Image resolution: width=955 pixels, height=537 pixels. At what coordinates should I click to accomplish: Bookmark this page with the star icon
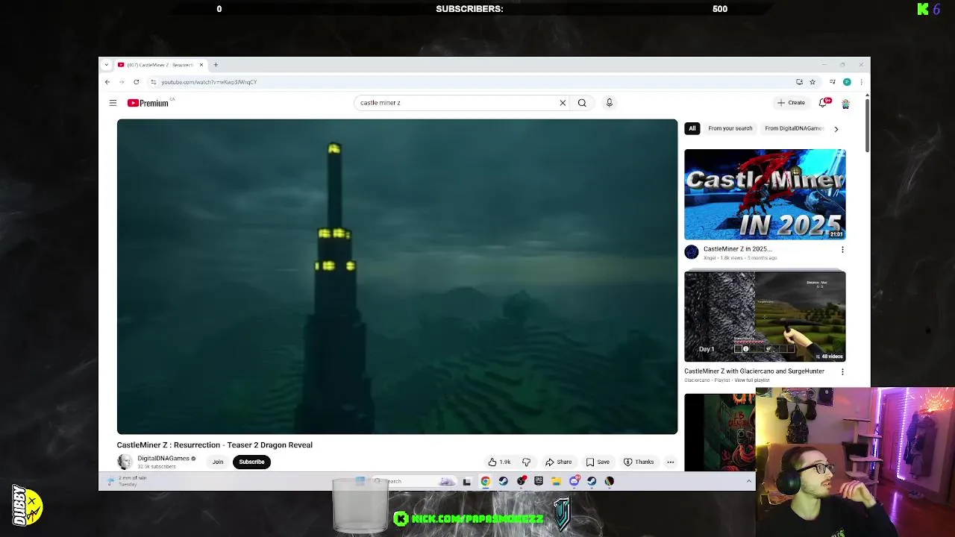[812, 82]
